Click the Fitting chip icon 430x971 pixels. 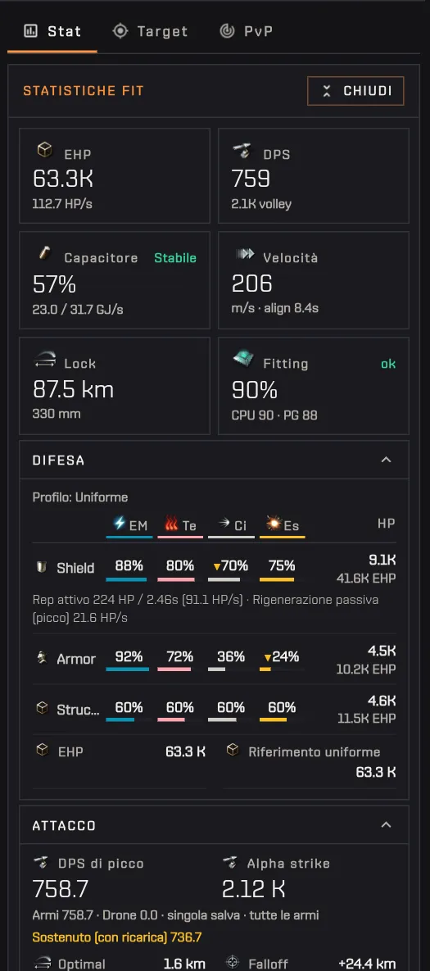(243, 359)
